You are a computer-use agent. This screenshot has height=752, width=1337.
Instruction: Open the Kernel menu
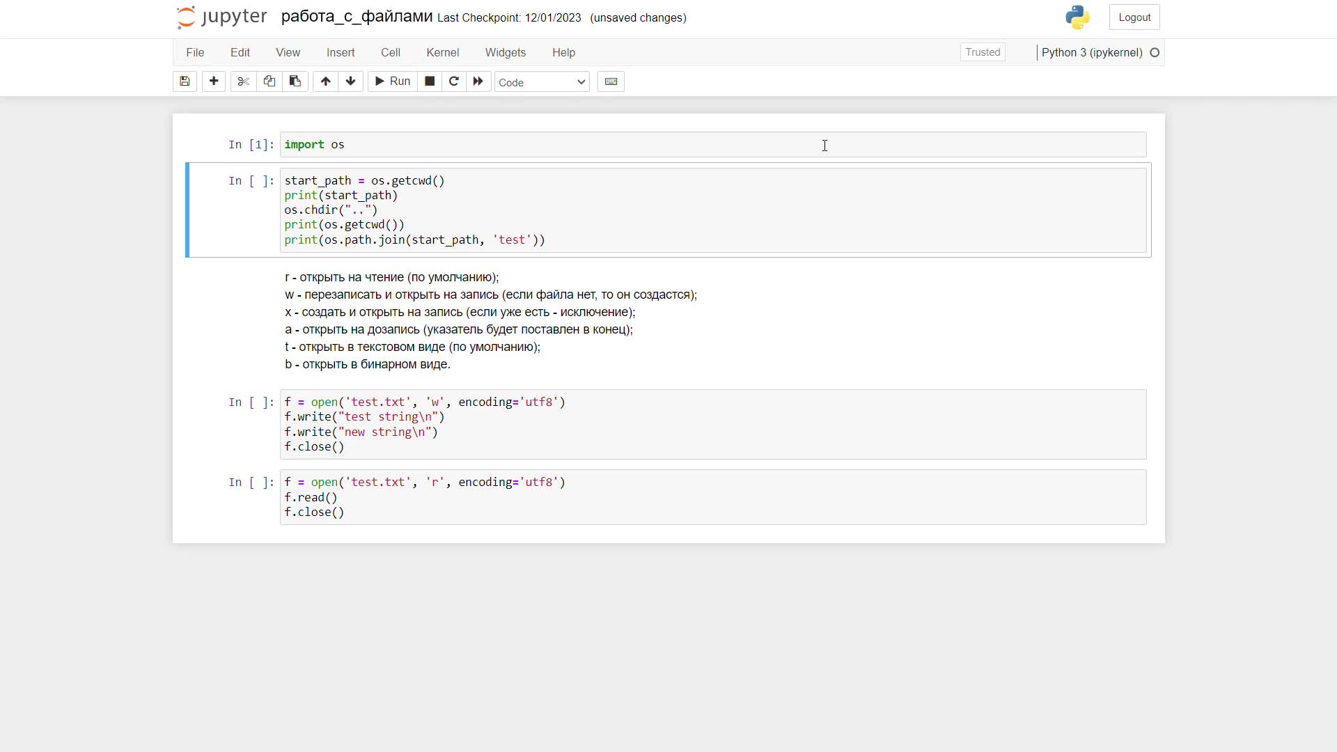(x=443, y=53)
